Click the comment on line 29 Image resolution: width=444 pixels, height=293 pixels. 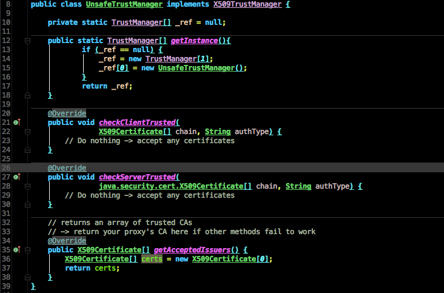150,195
